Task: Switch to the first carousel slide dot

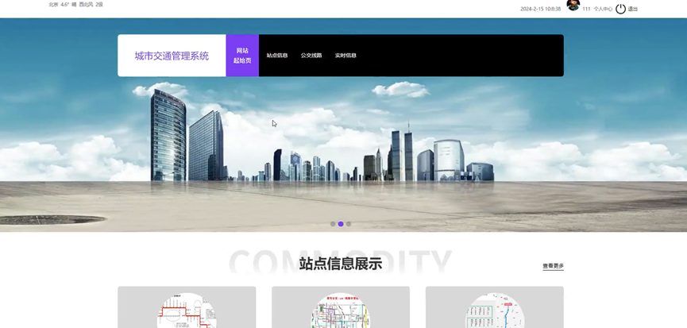Action: click(333, 224)
